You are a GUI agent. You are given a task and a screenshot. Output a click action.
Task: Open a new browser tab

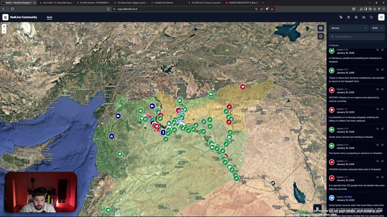click(263, 3)
